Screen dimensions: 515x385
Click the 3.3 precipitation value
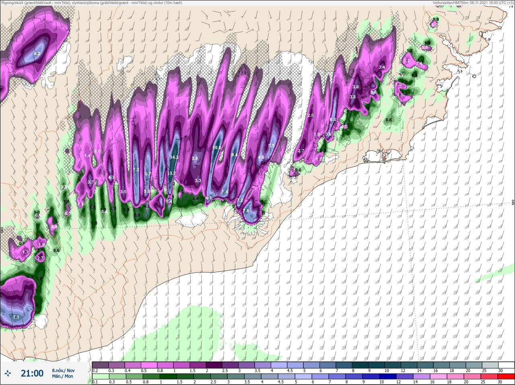tap(198, 180)
